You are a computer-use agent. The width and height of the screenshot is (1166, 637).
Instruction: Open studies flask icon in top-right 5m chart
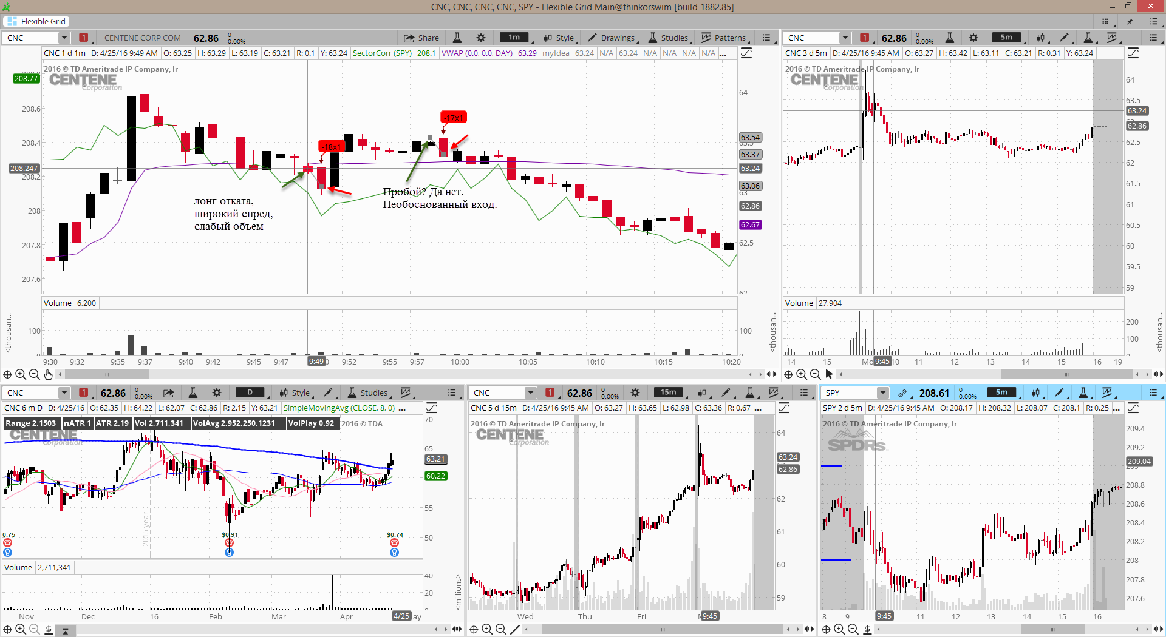pyautogui.click(x=1088, y=38)
